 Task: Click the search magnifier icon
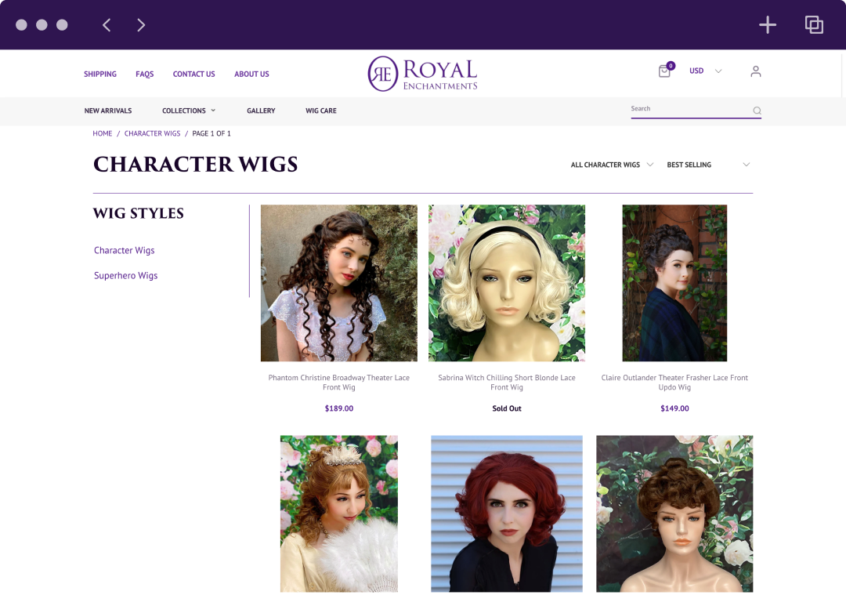(757, 111)
